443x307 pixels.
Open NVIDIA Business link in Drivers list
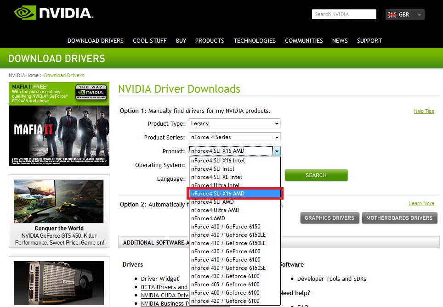pyautogui.click(x=165, y=303)
